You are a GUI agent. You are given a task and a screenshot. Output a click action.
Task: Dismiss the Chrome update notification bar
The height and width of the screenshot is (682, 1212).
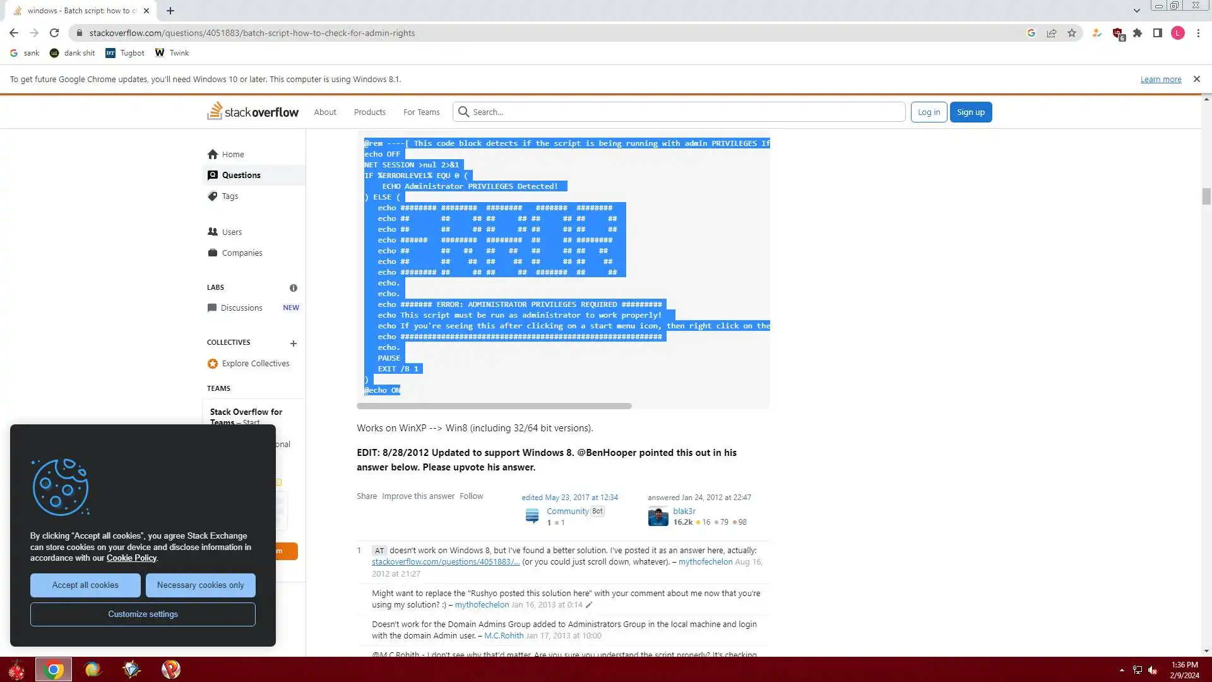1196,79
